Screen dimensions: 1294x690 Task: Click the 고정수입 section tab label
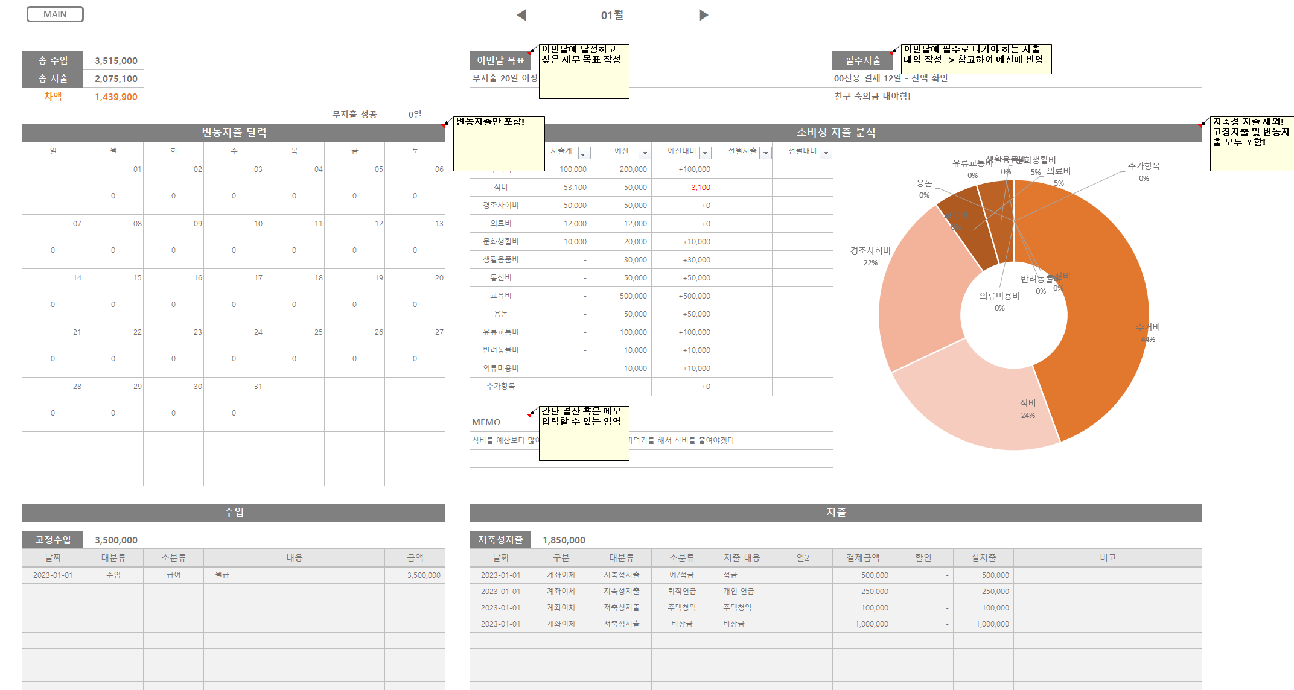point(53,540)
